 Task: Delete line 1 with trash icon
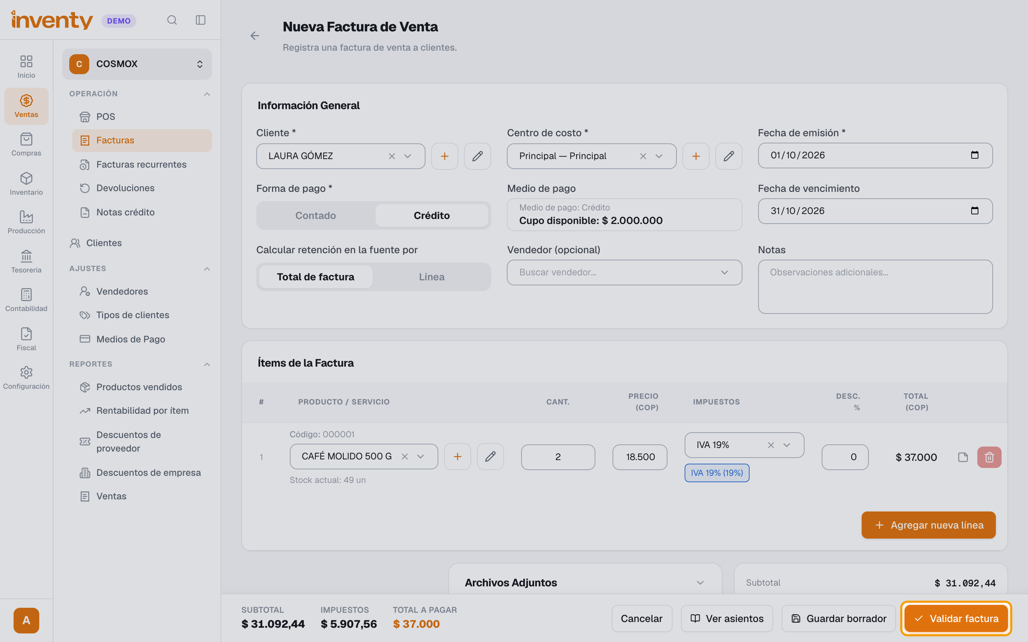point(989,457)
